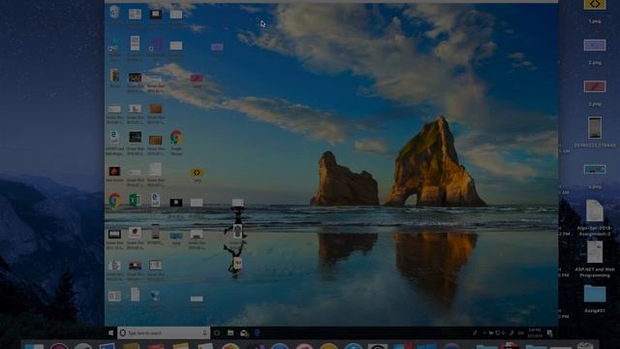The width and height of the screenshot is (620, 349).
Task: Open the green Excel file icon
Action: click(x=135, y=201)
